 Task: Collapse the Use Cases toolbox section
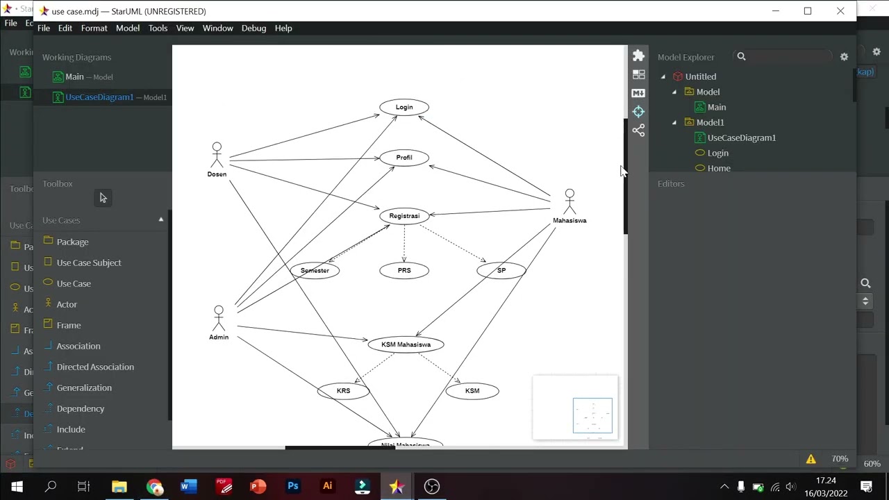tap(161, 220)
